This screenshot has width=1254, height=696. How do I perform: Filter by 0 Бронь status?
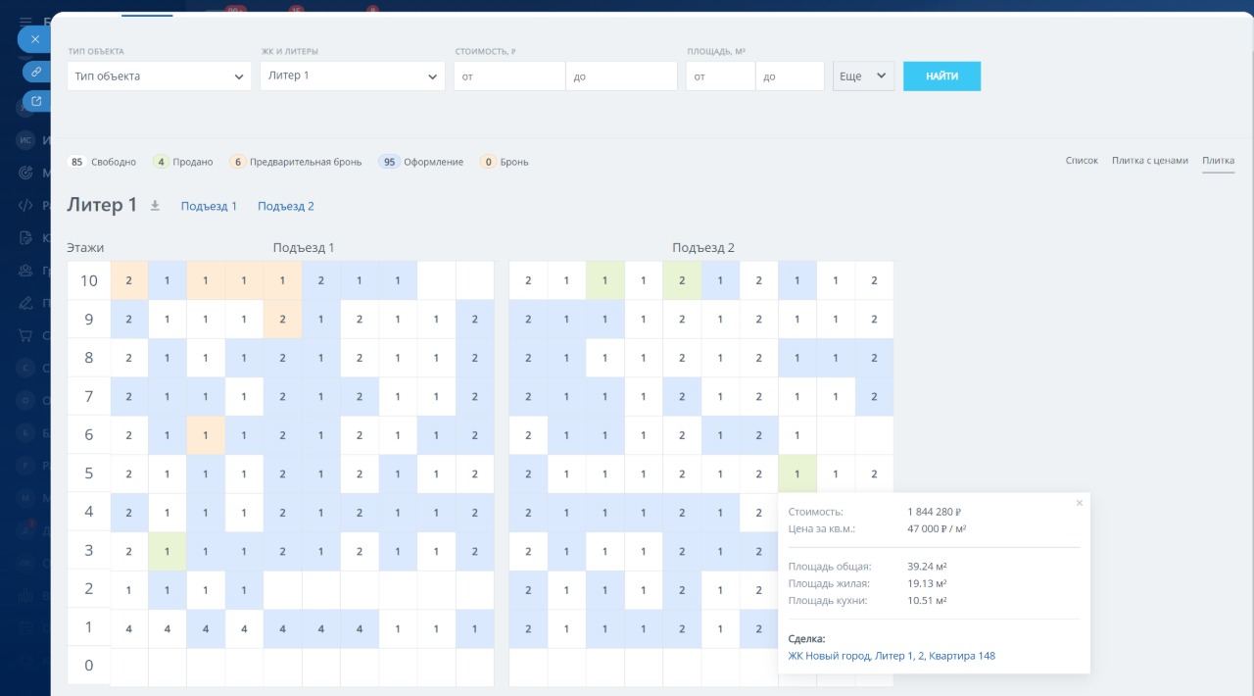point(504,162)
